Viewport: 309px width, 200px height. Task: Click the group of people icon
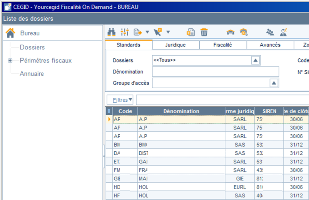[x=270, y=32]
